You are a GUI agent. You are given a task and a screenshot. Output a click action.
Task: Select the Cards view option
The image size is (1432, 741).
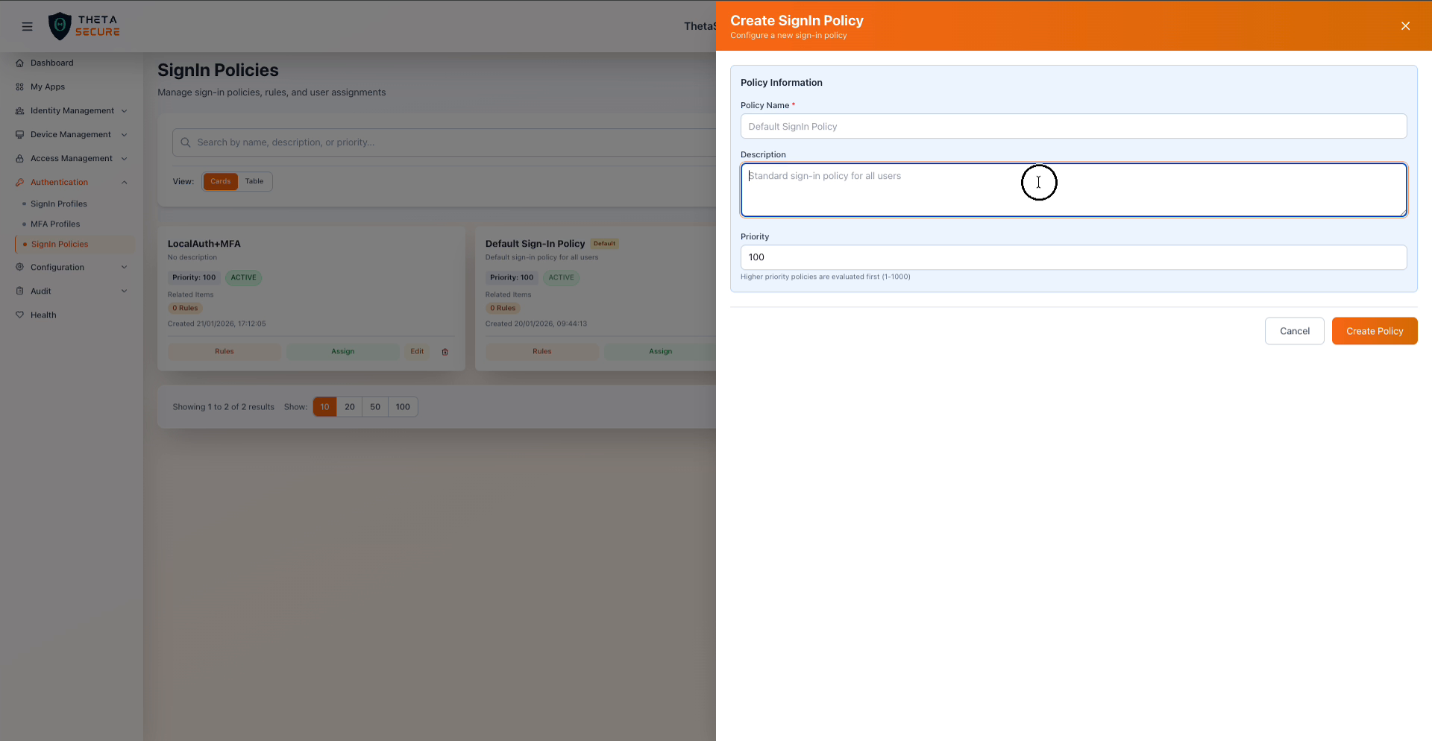pyautogui.click(x=220, y=181)
